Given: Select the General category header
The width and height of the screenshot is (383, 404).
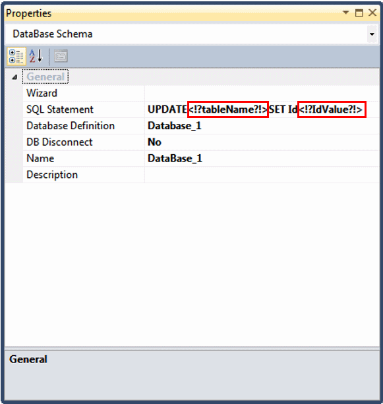Looking at the screenshot, I should pyautogui.click(x=45, y=77).
